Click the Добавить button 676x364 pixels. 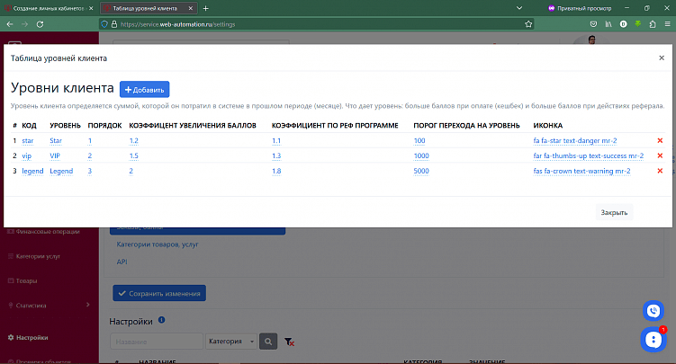(144, 90)
